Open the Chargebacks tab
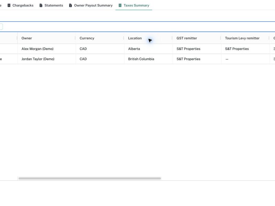 [x=21, y=5]
